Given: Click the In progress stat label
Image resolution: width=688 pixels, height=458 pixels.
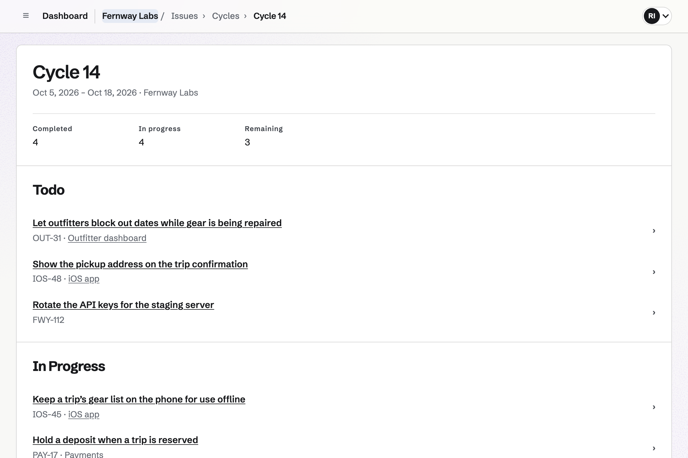Looking at the screenshot, I should click(159, 129).
